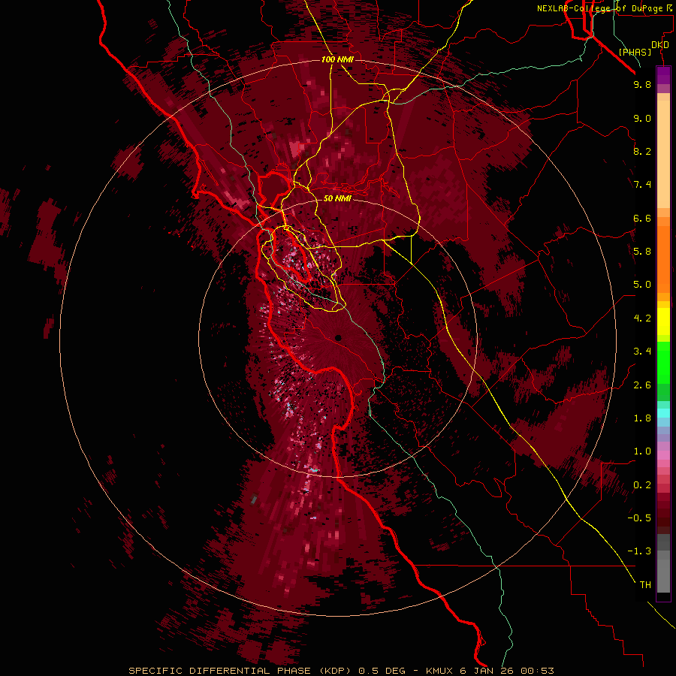Viewport: 676px width, 676px height.
Task: Click the black radar site dot at center
Action: click(338, 338)
